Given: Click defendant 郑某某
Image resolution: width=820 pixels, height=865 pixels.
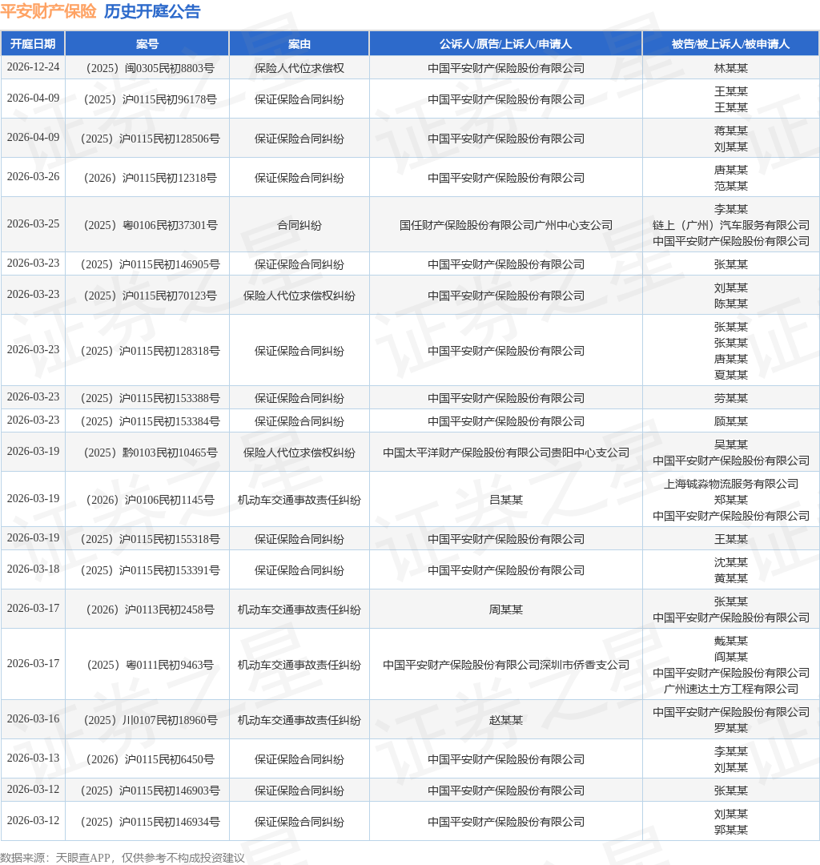Looking at the screenshot, I should (x=730, y=501).
